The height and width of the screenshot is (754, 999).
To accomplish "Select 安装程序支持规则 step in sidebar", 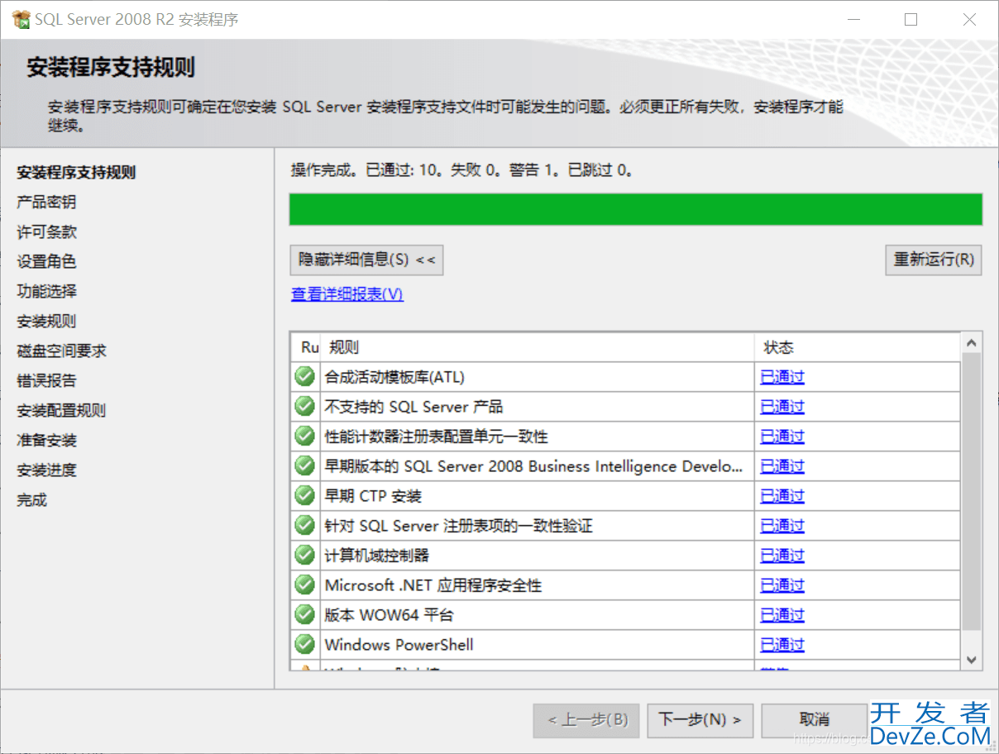I will coord(76,173).
